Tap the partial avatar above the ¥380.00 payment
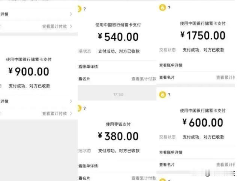 point(79,108)
